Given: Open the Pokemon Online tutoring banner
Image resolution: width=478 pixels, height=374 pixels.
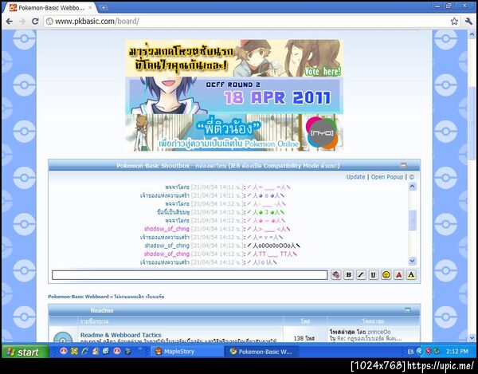Looking at the screenshot, I should tap(234, 132).
